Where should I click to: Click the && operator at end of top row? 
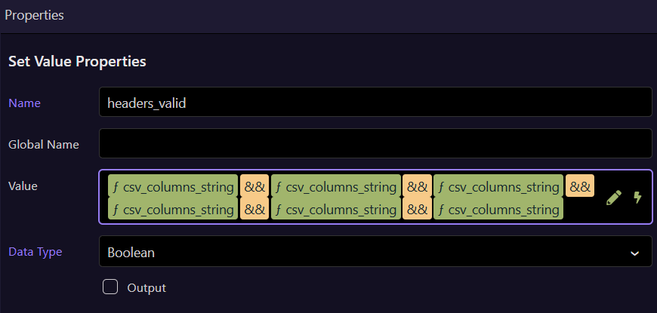pyautogui.click(x=580, y=186)
